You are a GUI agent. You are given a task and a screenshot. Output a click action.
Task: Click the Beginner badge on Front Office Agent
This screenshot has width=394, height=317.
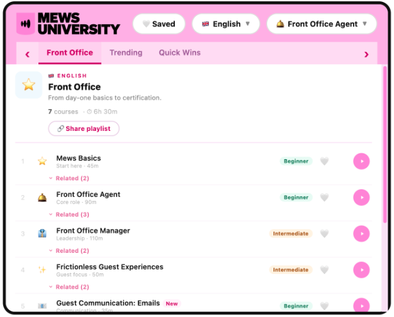296,198
